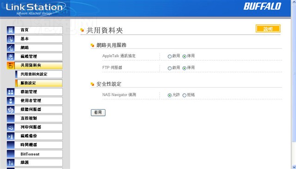Click the 時間機器 icon
The image size is (296, 169).
tap(11, 145)
